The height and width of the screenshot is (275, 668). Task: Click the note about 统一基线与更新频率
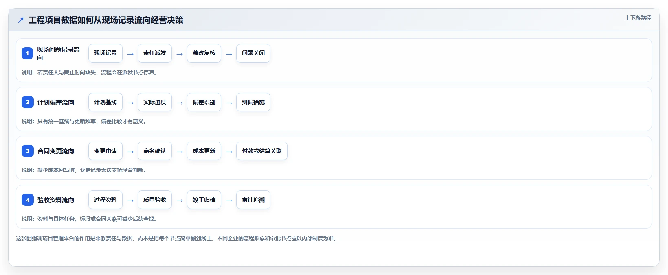click(84, 121)
